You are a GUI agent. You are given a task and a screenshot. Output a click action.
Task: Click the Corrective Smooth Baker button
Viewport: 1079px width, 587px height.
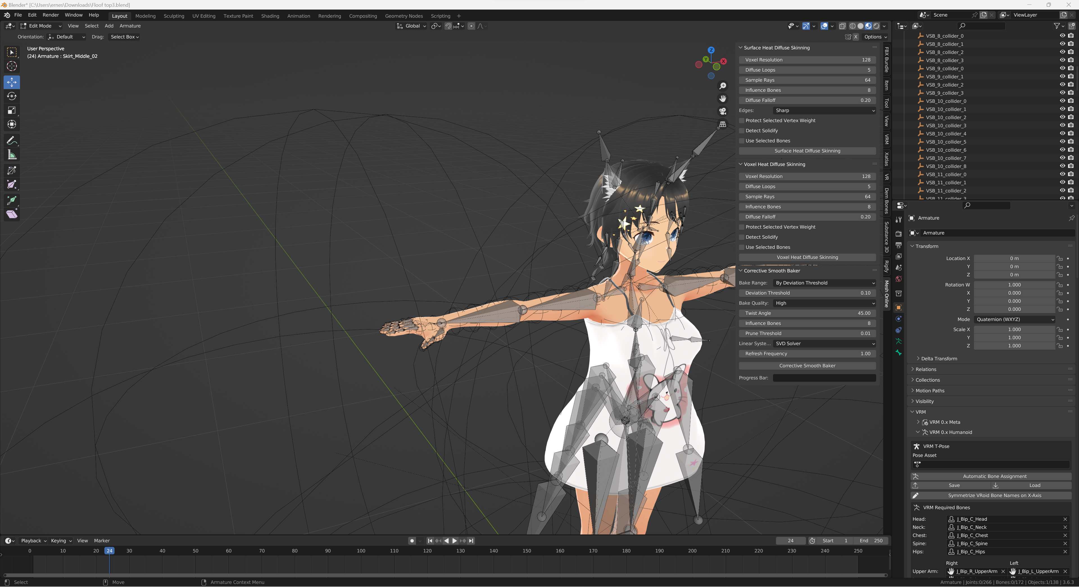pyautogui.click(x=807, y=366)
